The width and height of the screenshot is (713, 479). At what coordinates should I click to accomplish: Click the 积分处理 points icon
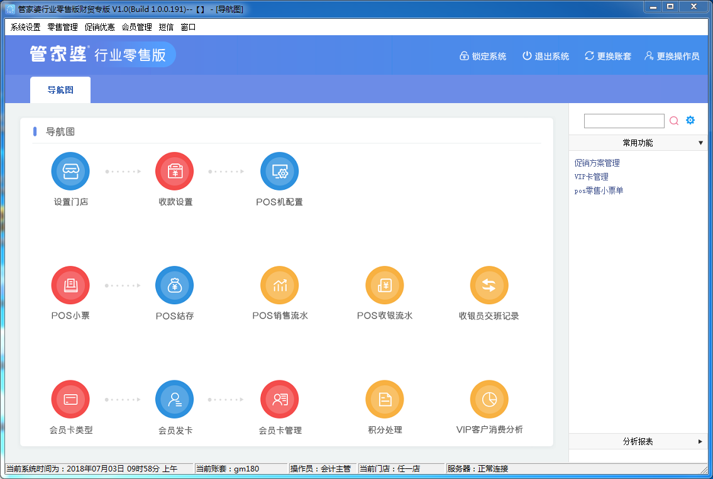click(x=384, y=399)
